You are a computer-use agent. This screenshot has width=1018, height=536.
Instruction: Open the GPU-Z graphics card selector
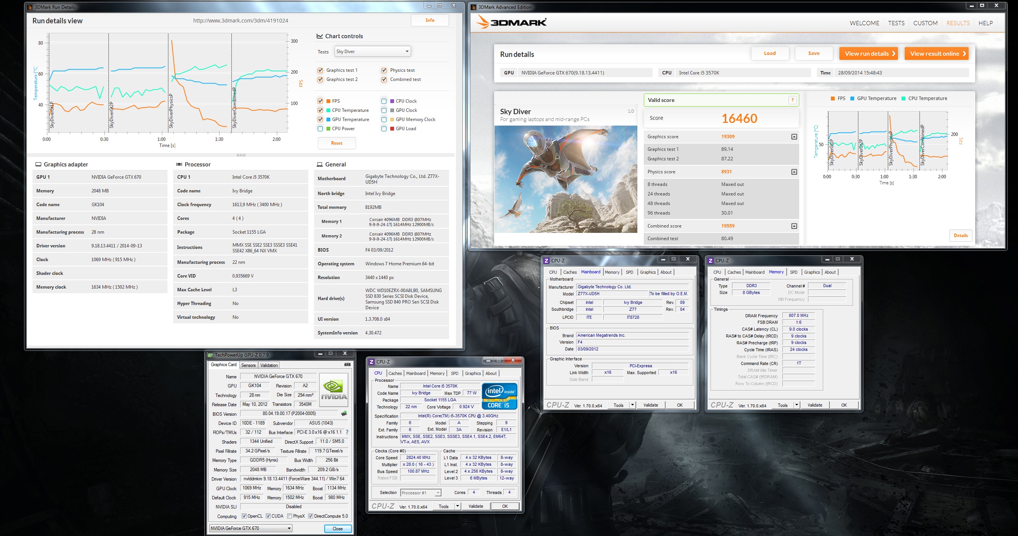point(250,528)
